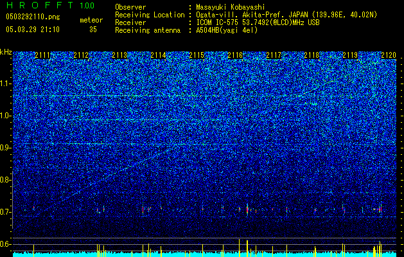Click the 2117 time marker
Screen dimensions: 404x257
[274, 55]
